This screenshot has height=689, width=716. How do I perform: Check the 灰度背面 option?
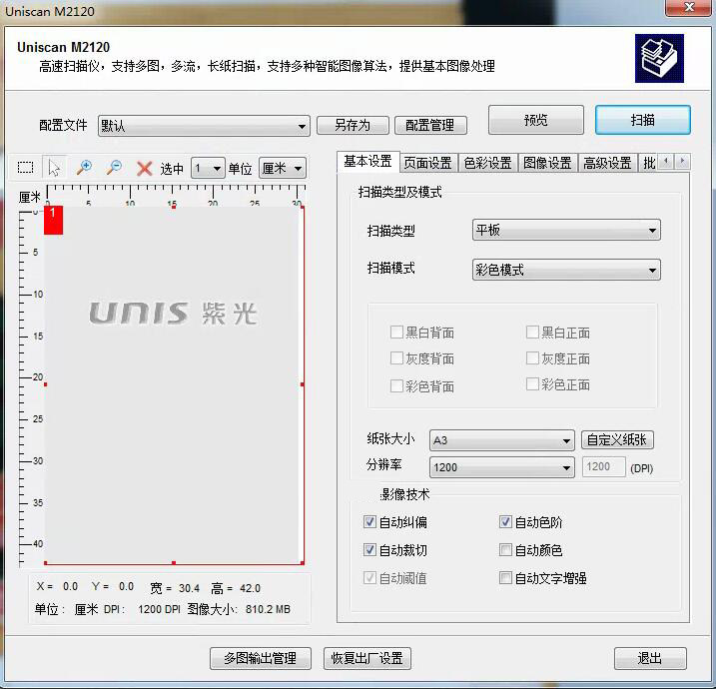[x=396, y=357]
